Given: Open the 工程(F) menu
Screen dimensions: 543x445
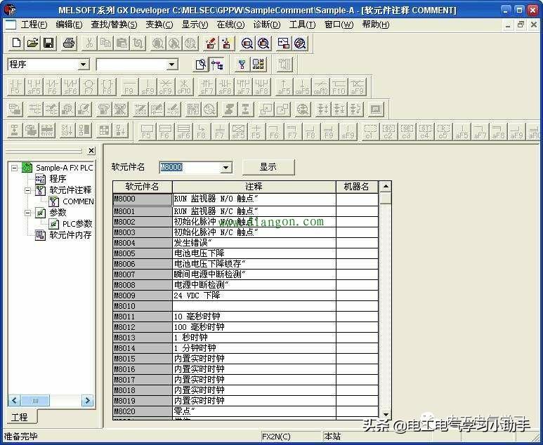Looking at the screenshot, I should pyautogui.click(x=34, y=25).
